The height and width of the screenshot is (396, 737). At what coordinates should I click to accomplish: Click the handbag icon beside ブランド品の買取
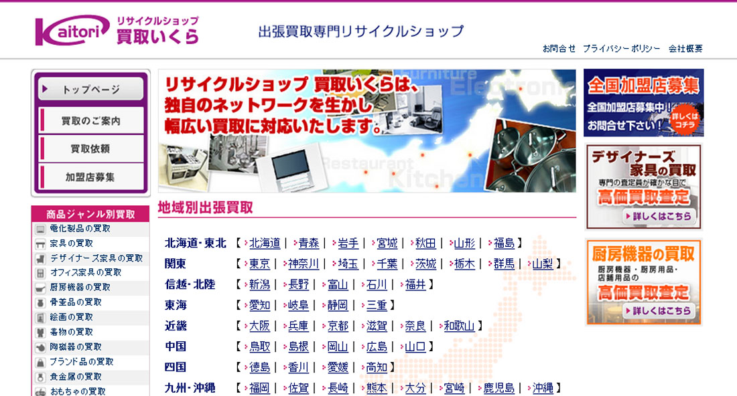(40, 362)
